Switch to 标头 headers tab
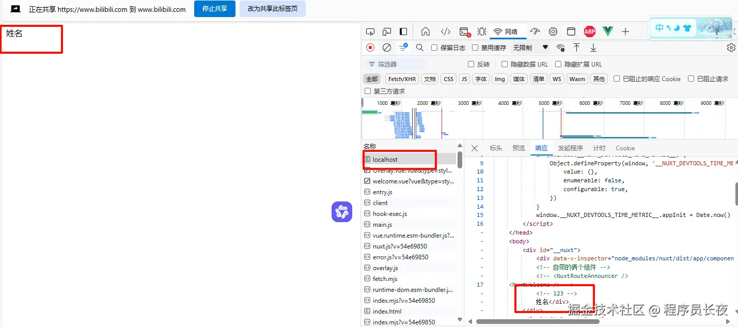 (x=496, y=148)
